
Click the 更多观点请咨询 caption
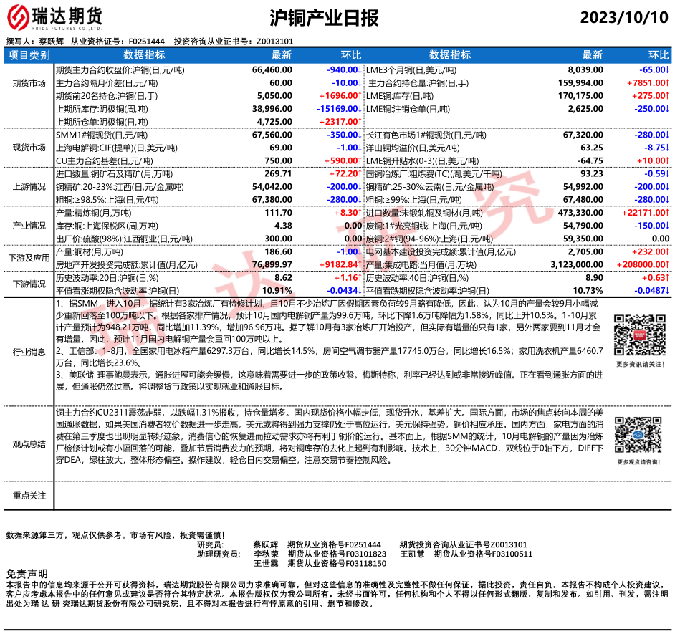click(634, 463)
